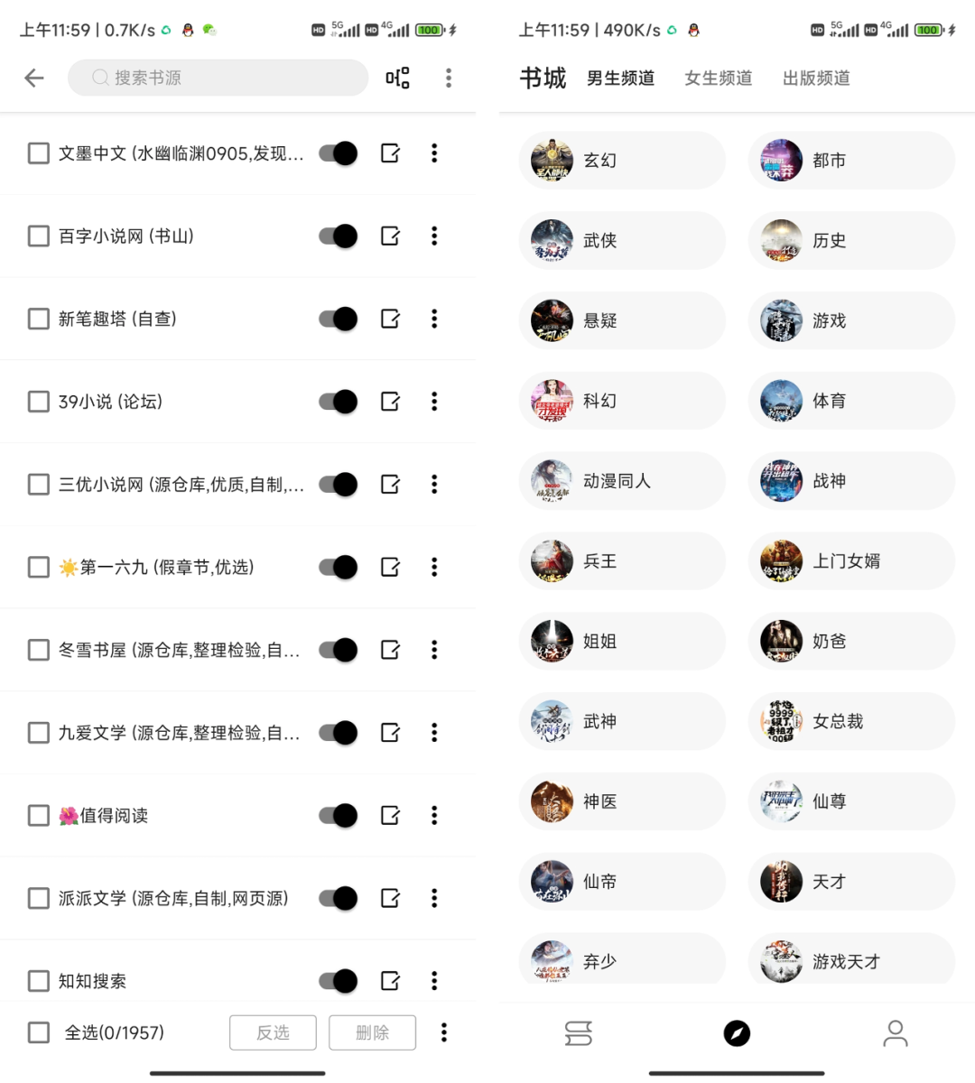The height and width of the screenshot is (1083, 975).
Task: Turn off the 值得阅读 switch
Action: (x=339, y=816)
